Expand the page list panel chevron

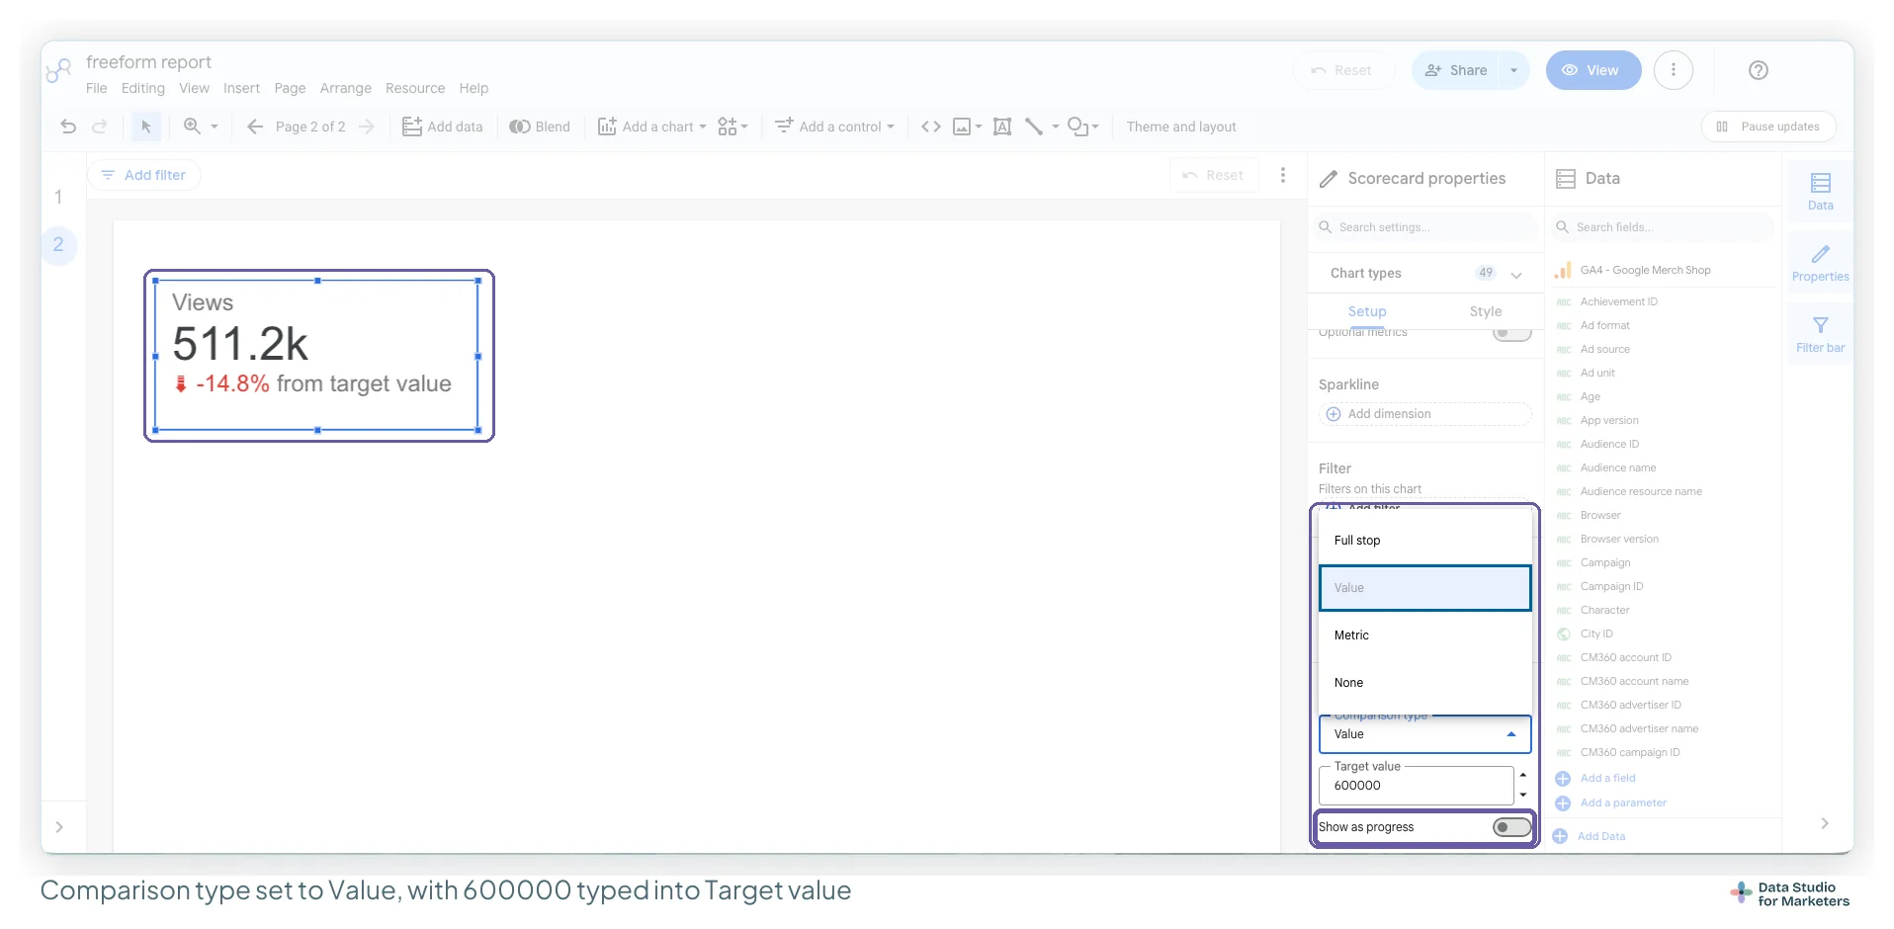pyautogui.click(x=59, y=827)
